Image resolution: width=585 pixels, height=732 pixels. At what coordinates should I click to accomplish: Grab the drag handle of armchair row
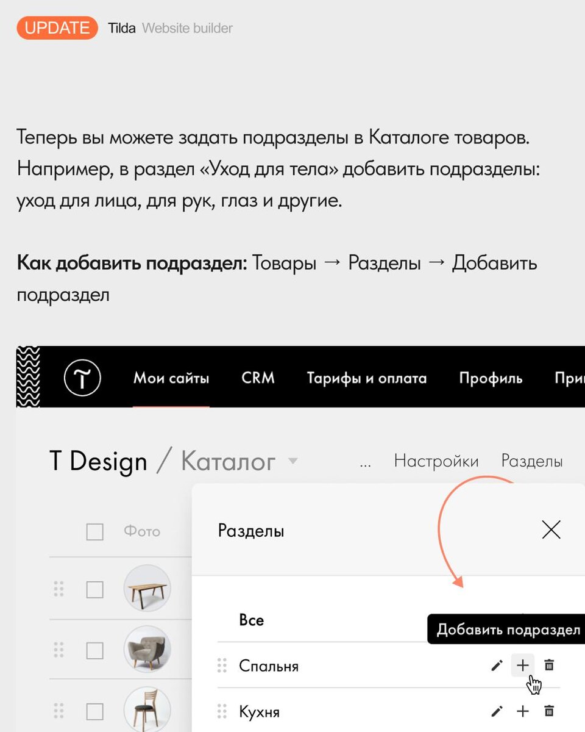(x=58, y=650)
